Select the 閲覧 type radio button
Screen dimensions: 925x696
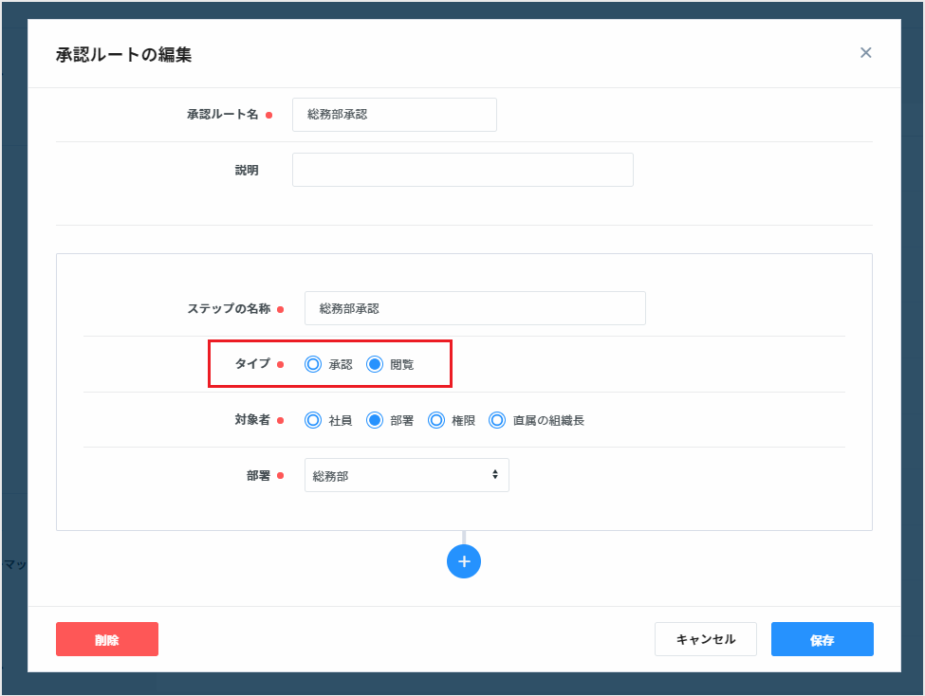pos(375,364)
